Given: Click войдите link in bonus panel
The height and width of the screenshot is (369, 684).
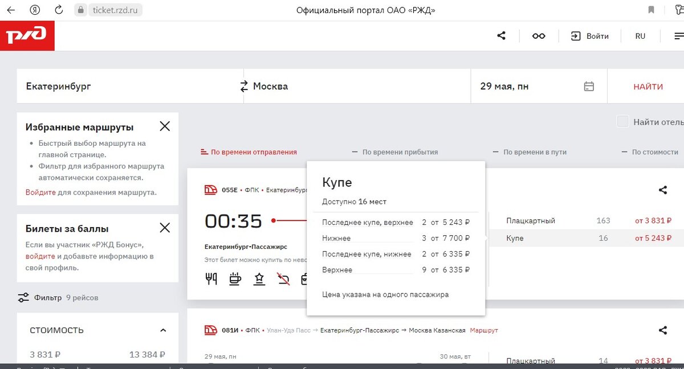Looking at the screenshot, I should click(x=40, y=256).
